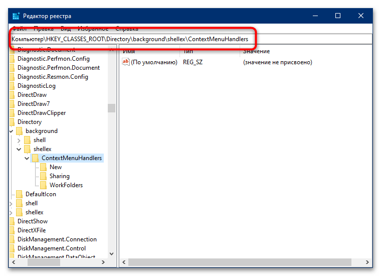Select the DefaultIcon key
Viewport: 381px width, 276px height.
pos(41,194)
